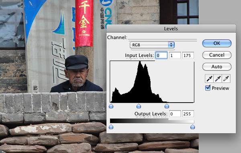Click the input midtone slider handle
Screen dimensions: 241x153
[x=139, y=106]
